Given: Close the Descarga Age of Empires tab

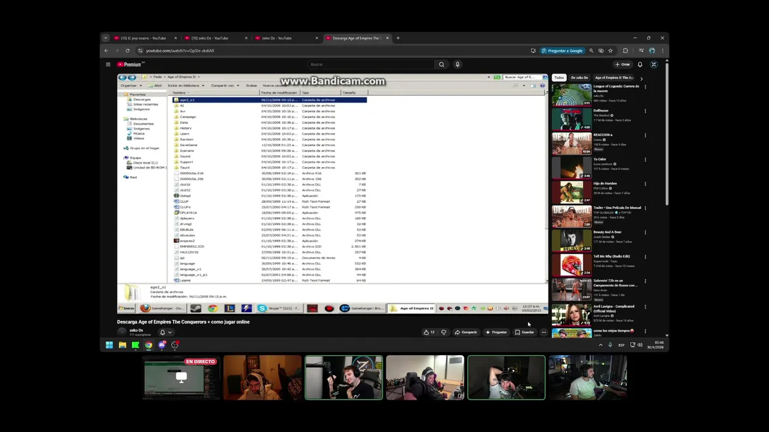Looking at the screenshot, I should 388,38.
